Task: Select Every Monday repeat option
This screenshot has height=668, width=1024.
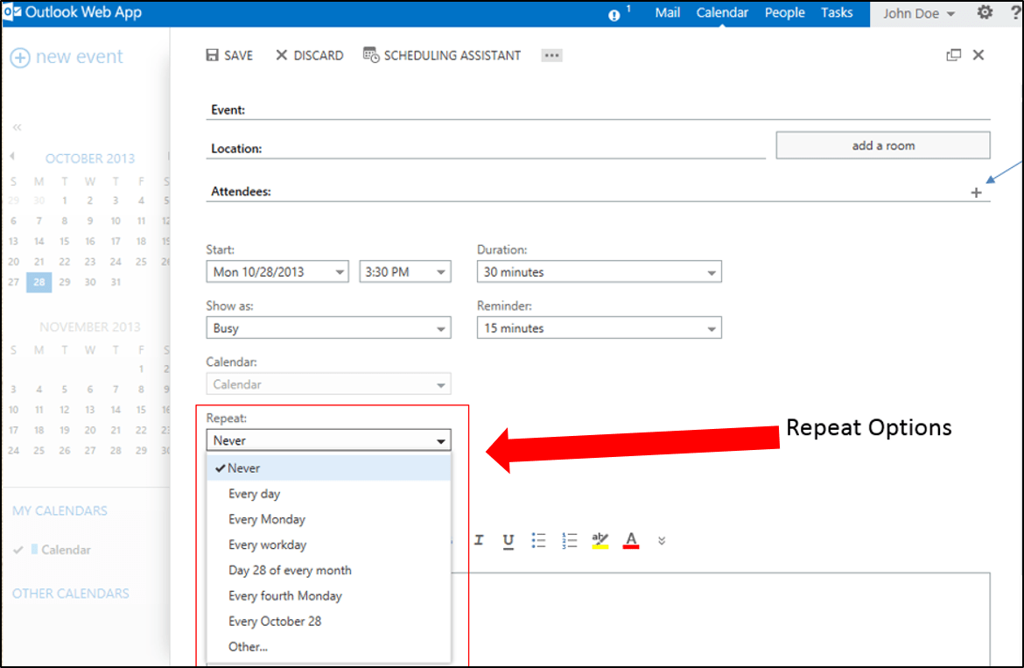Action: click(328, 519)
